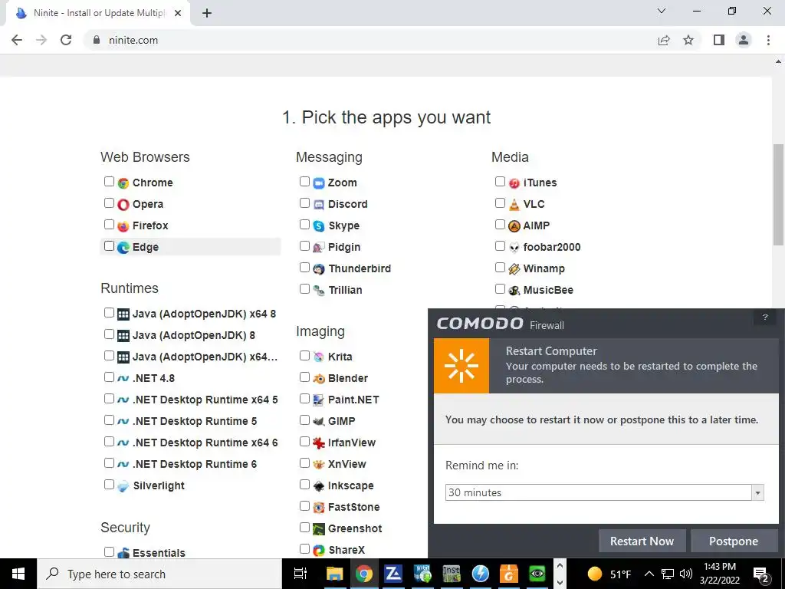Check the FastStone checkbox
Screen dimensions: 785x589
click(304, 506)
